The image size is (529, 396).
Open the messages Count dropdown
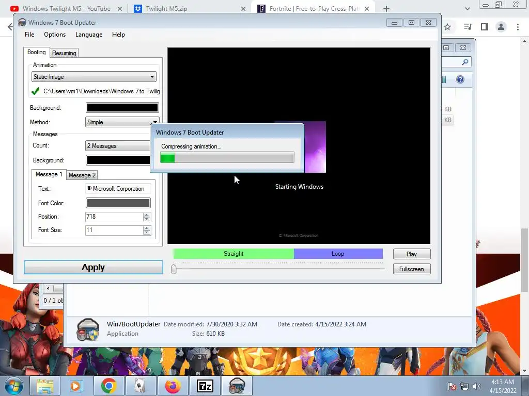pyautogui.click(x=118, y=146)
